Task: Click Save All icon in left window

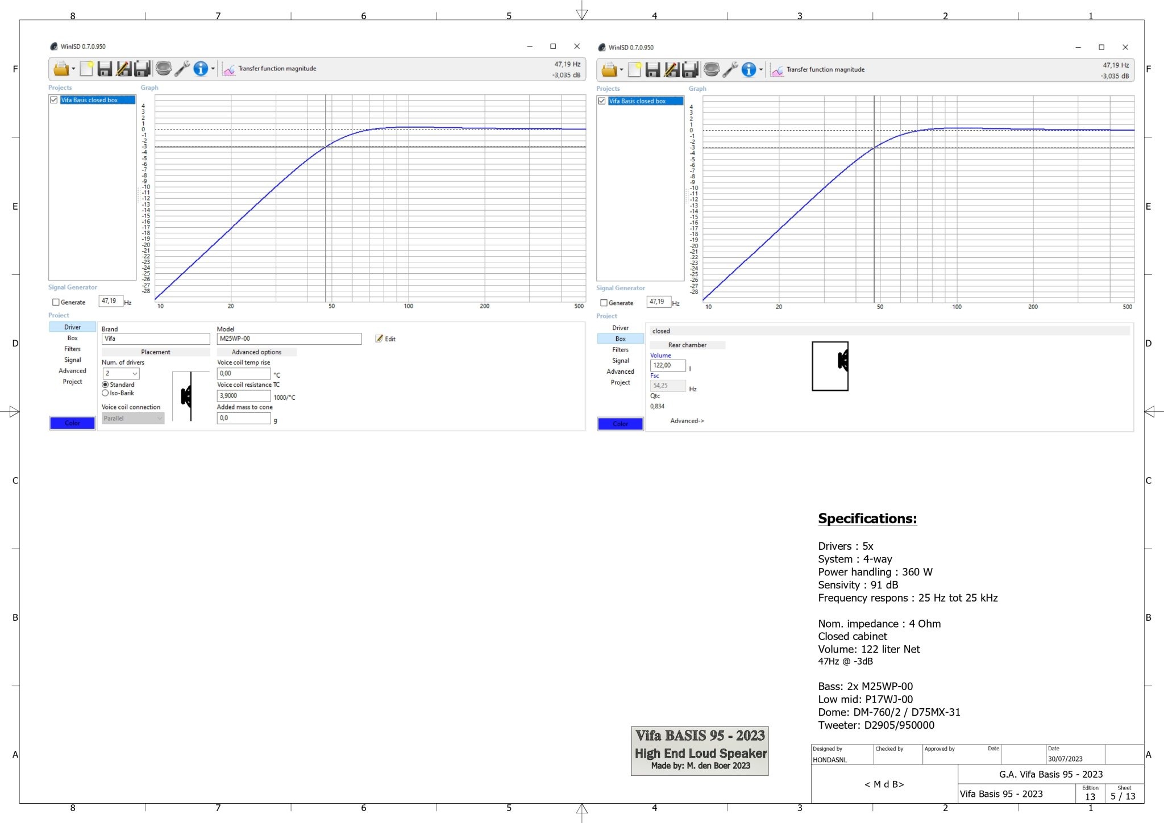Action: pos(142,69)
